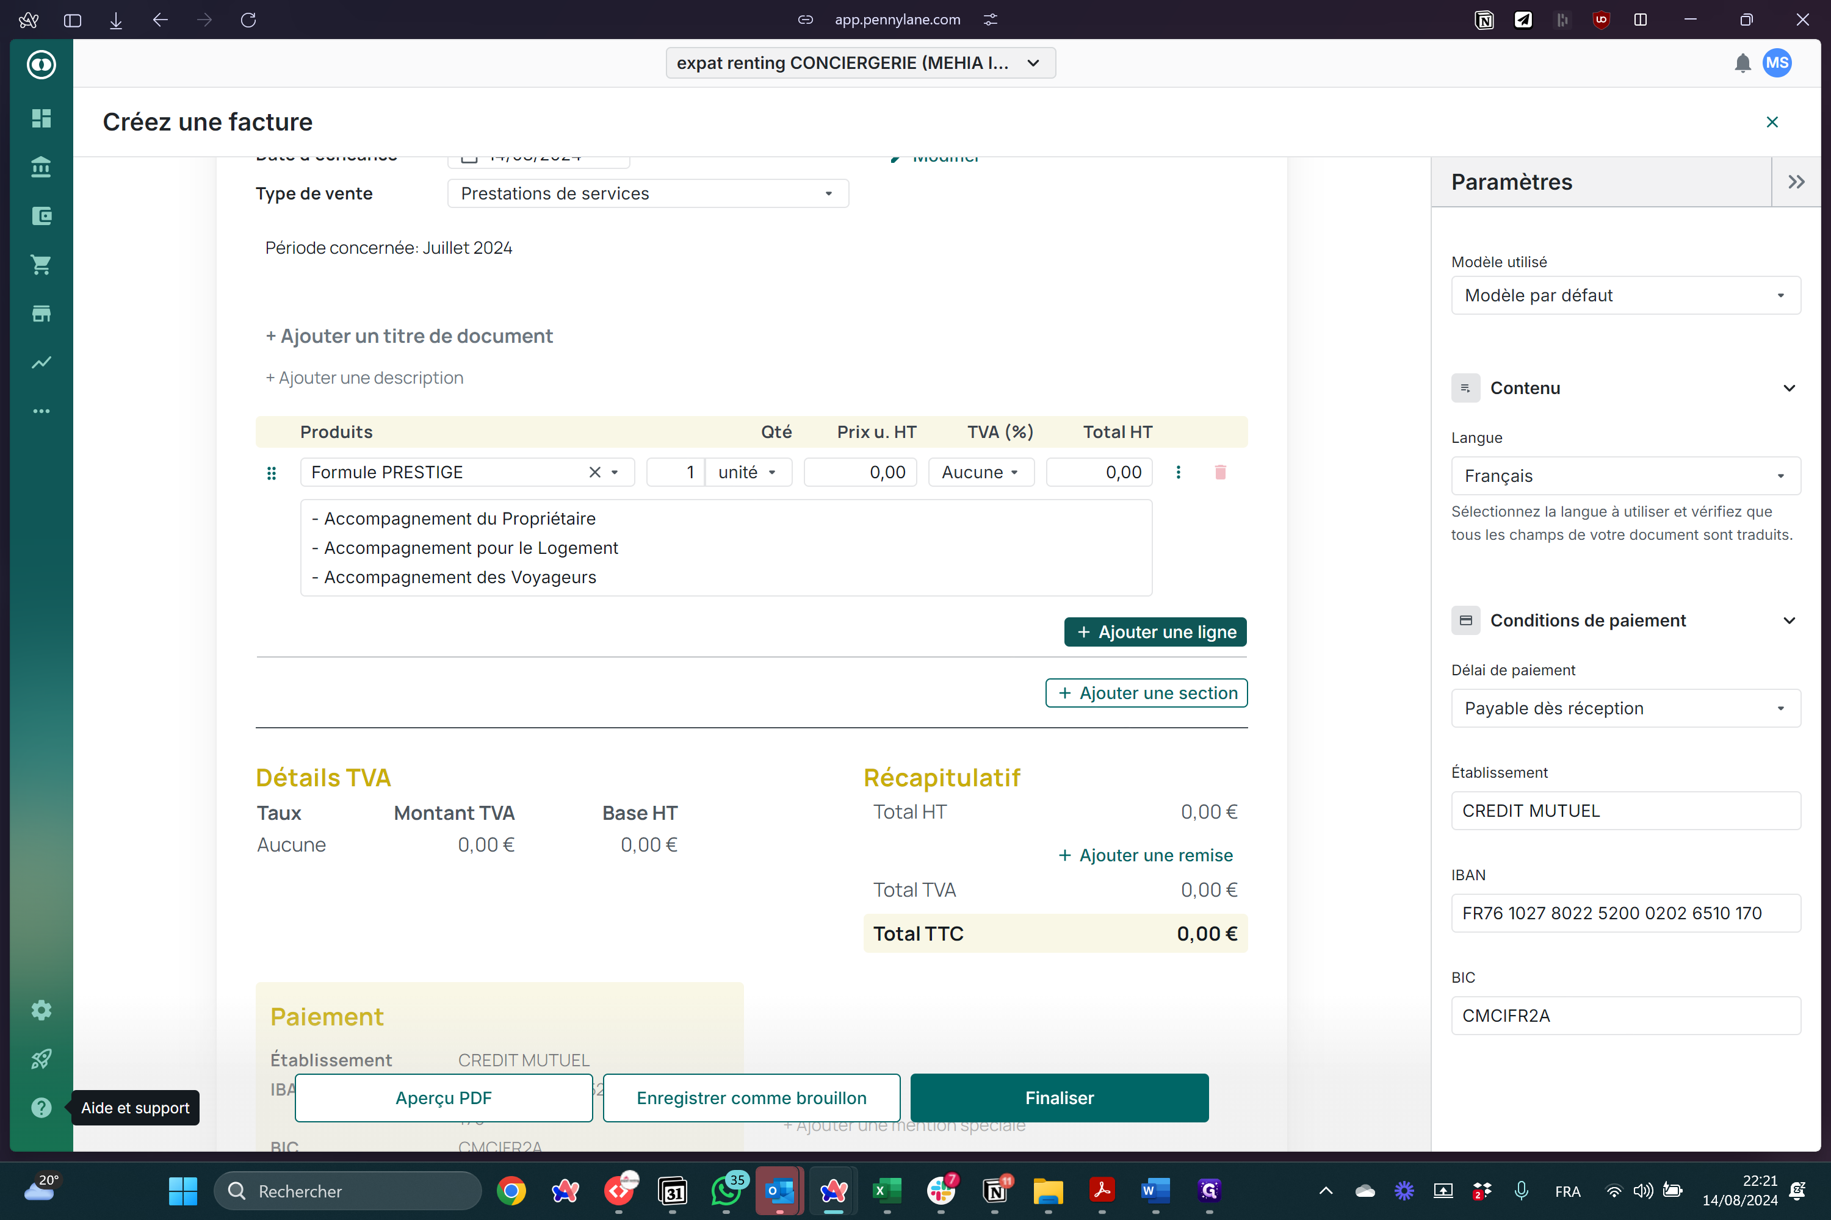Viewport: 1831px width, 1220px height.
Task: Open the notifications bell
Action: 1743,63
